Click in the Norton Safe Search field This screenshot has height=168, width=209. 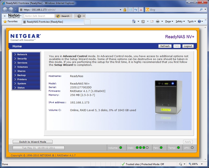[39, 16]
